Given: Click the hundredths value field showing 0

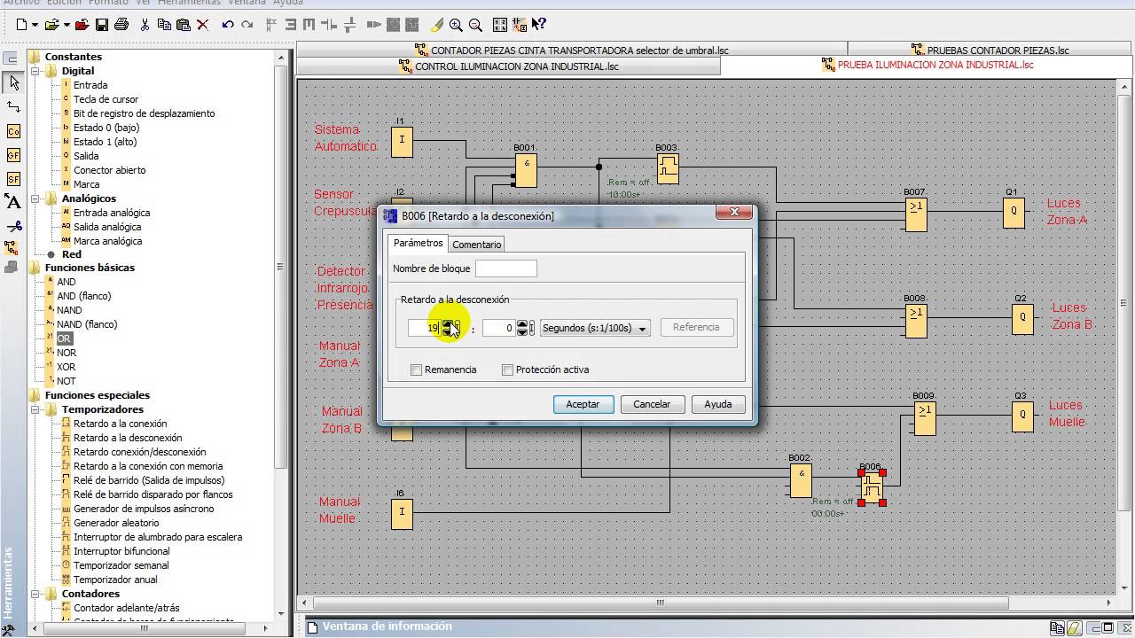Looking at the screenshot, I should coord(498,328).
